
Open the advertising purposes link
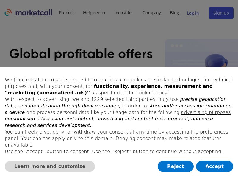click(x=206, y=112)
